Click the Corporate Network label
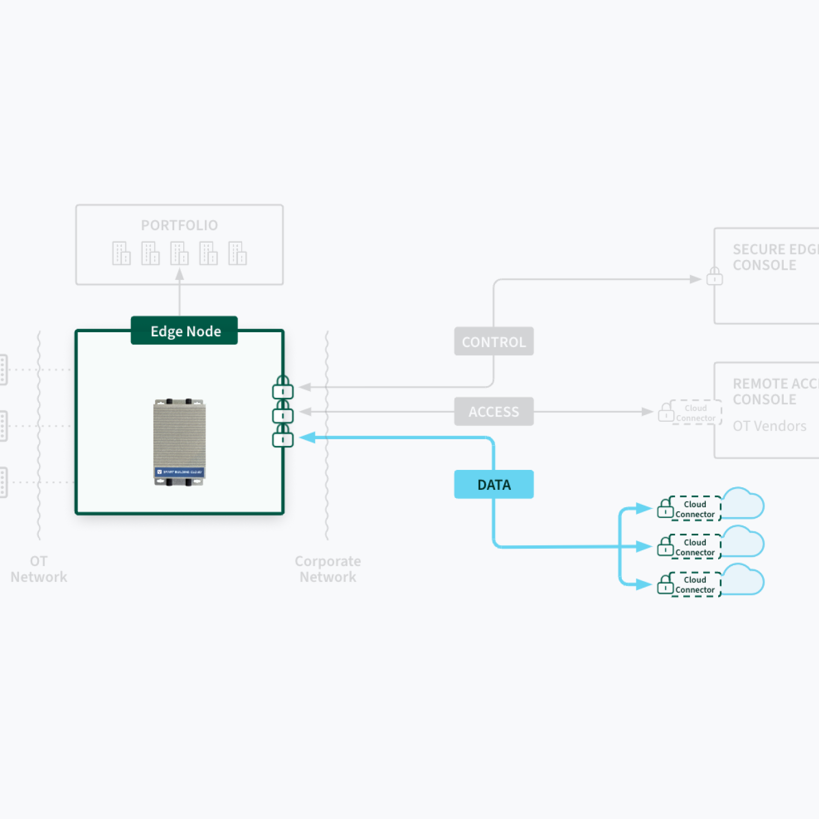Viewport: 819px width, 819px height. click(x=328, y=569)
